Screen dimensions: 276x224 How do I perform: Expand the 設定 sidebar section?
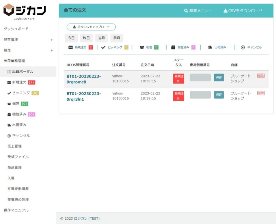click(x=51, y=50)
